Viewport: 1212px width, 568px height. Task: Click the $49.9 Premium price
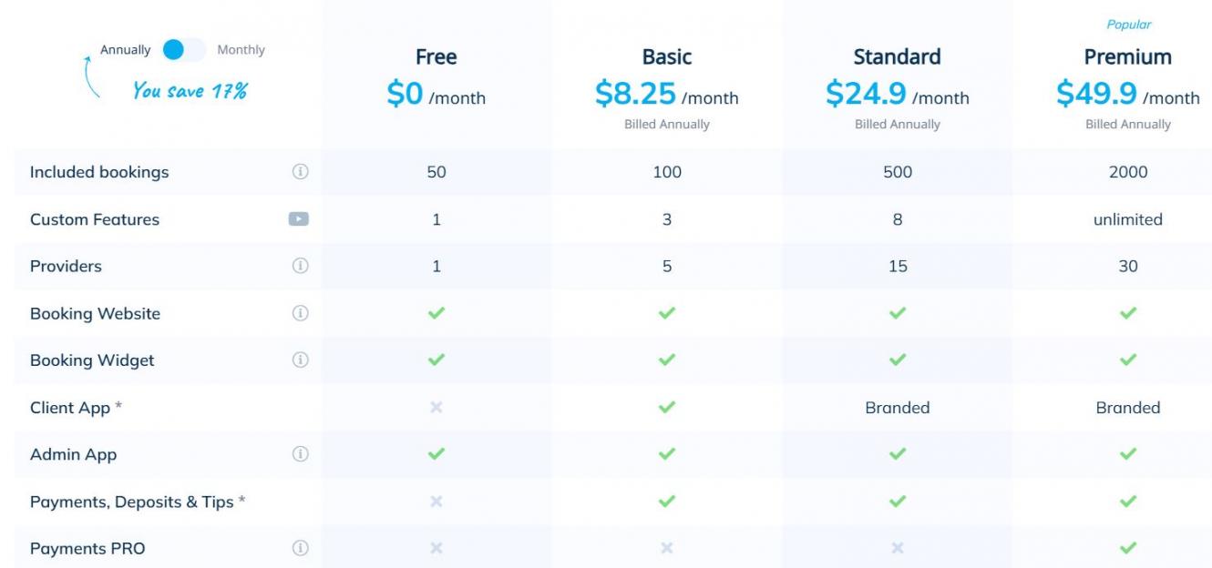[1097, 94]
